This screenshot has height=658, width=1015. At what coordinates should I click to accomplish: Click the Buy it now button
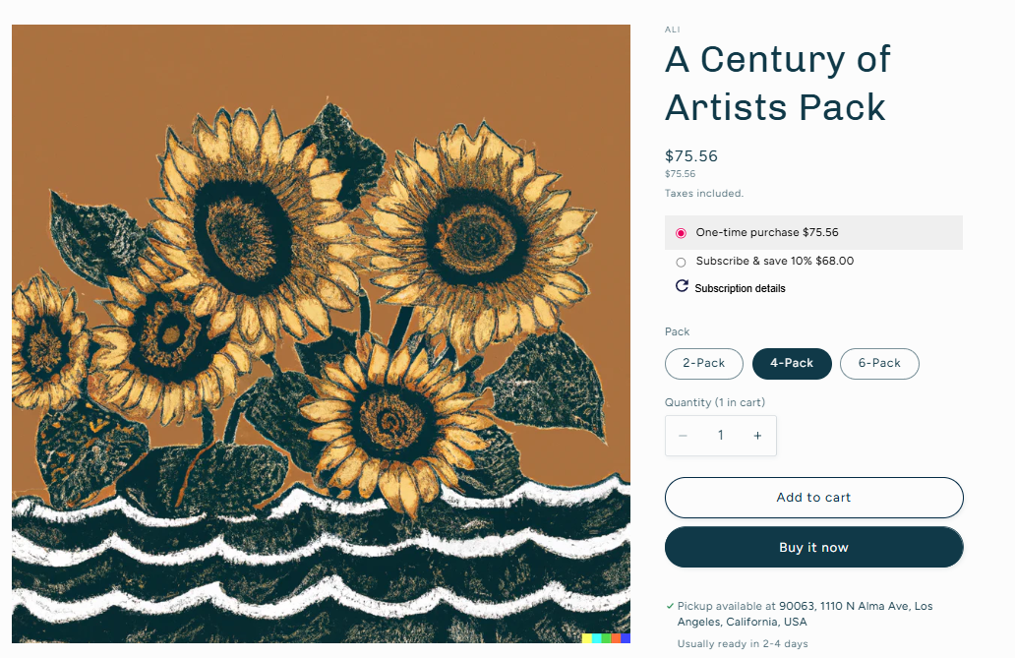[813, 547]
